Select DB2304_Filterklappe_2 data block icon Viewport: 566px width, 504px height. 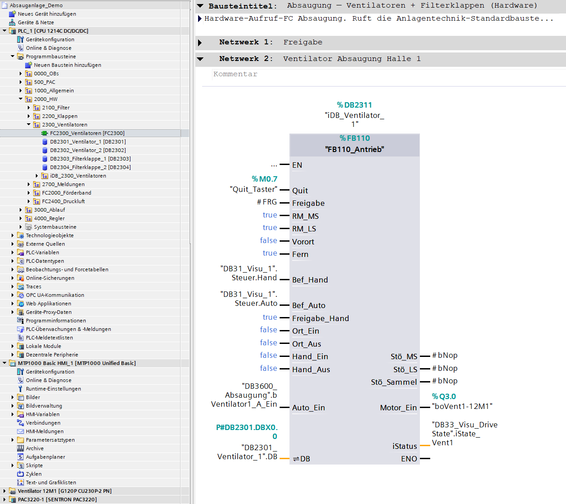(44, 167)
